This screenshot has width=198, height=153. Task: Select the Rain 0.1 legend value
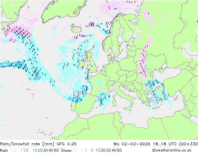13,151
